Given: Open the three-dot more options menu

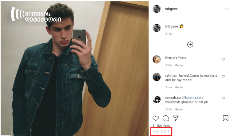Looking at the screenshot, I should pyautogui.click(x=226, y=9).
